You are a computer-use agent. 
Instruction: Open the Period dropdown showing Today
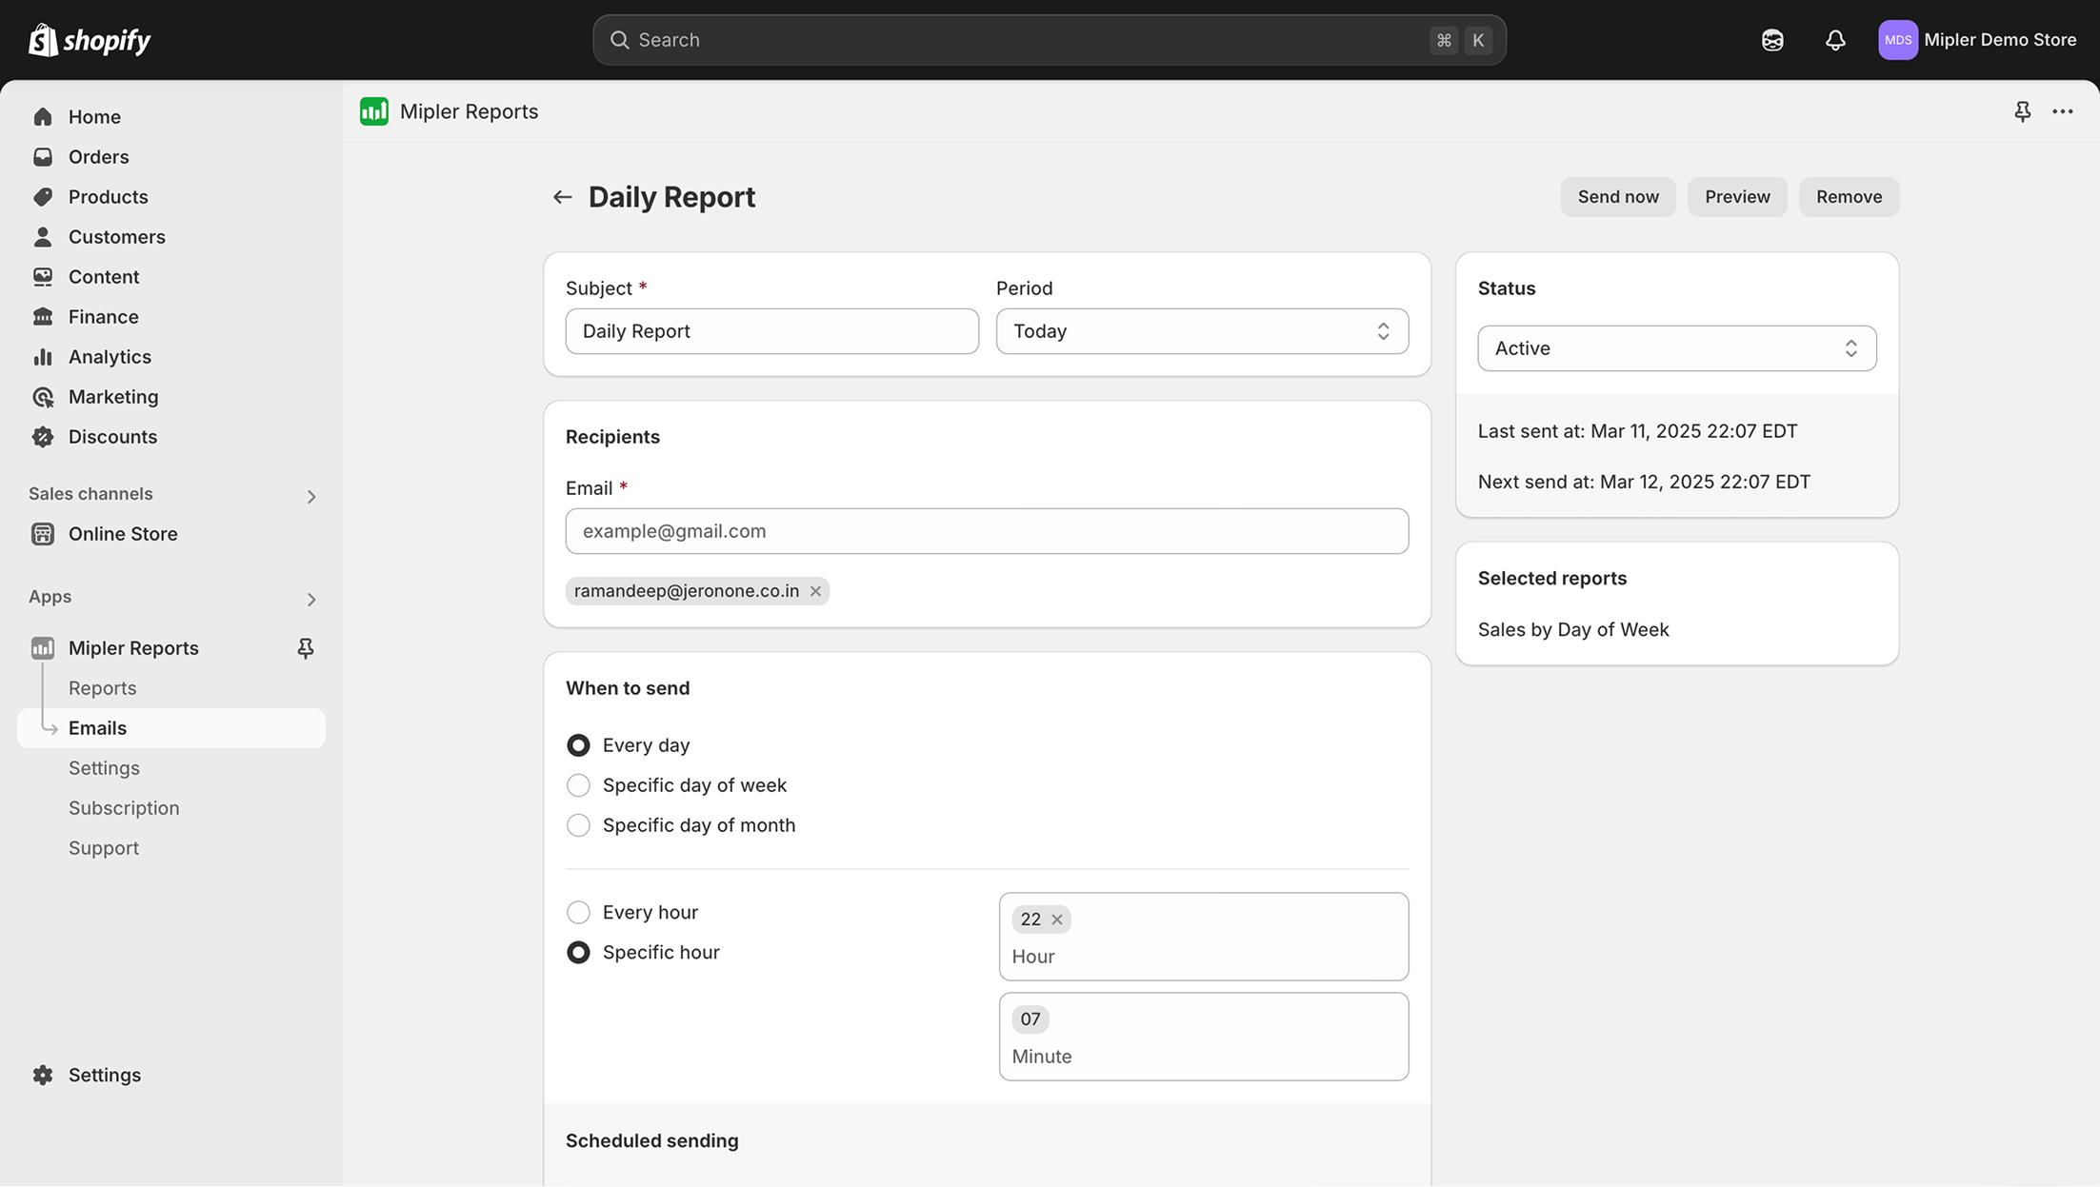(x=1202, y=331)
